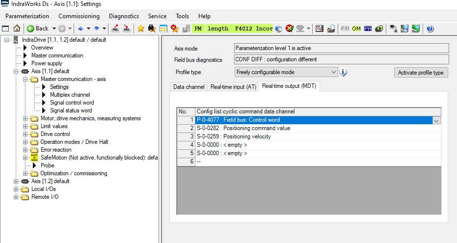Click the info icon beside Profile type
The height and width of the screenshot is (243, 457).
(x=344, y=73)
